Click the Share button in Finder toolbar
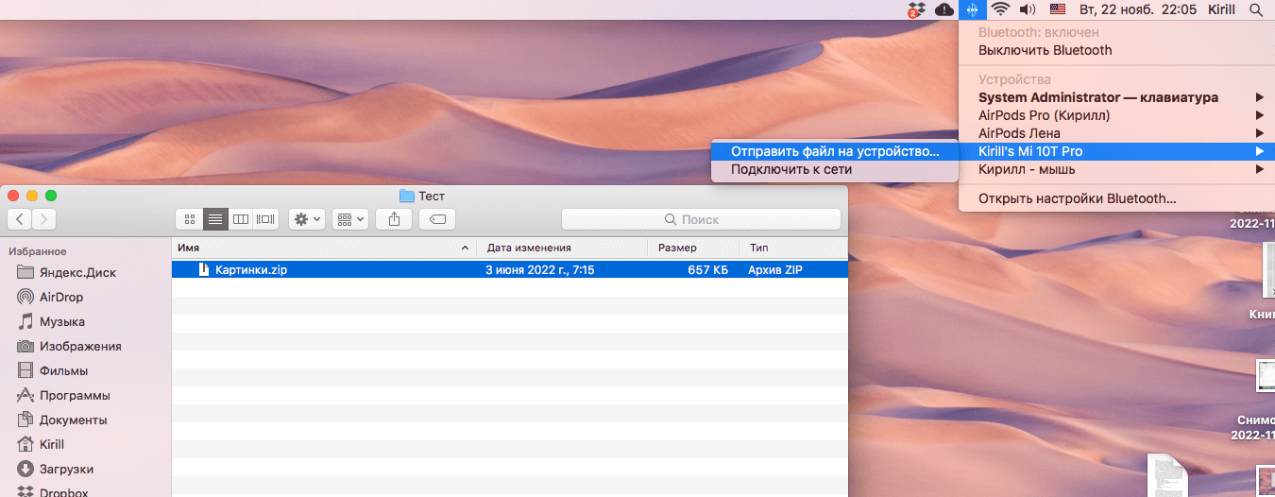This screenshot has height=497, width=1275. tap(394, 219)
